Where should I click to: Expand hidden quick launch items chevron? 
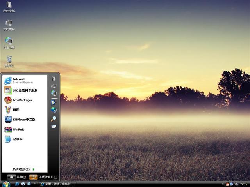coord(36,183)
